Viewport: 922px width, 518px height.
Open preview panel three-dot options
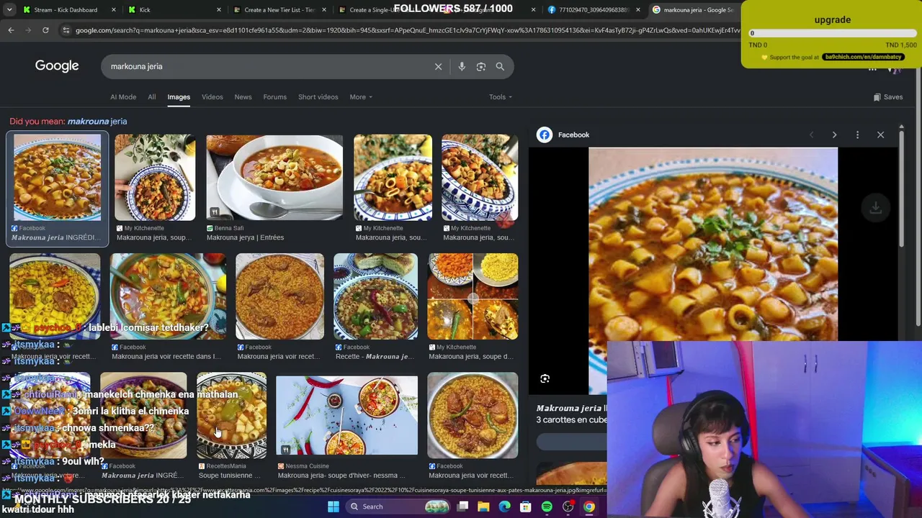[857, 135]
